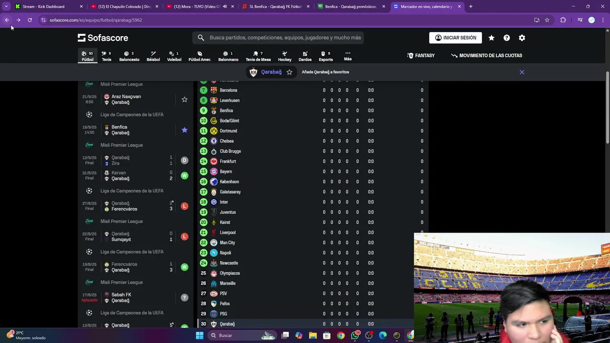Viewport: 610px width, 343px height.
Task: Open the Hockey sport icon
Action: 285,56
